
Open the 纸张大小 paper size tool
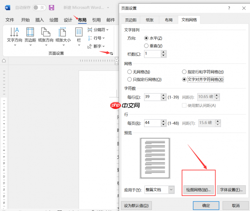click(63, 35)
